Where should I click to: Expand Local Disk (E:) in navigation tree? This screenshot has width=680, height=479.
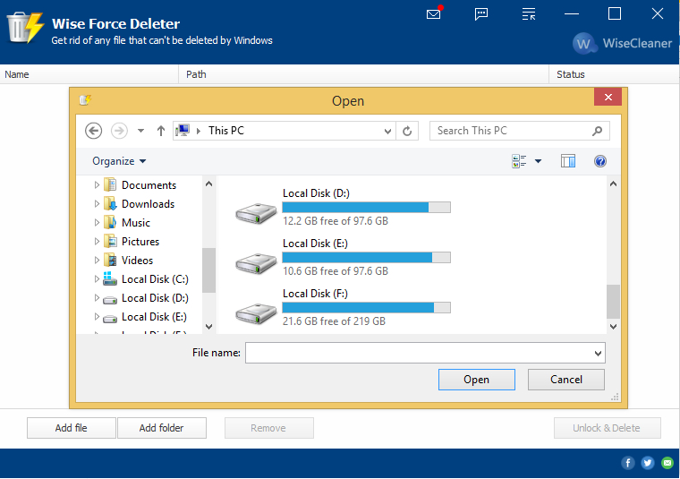pos(97,317)
